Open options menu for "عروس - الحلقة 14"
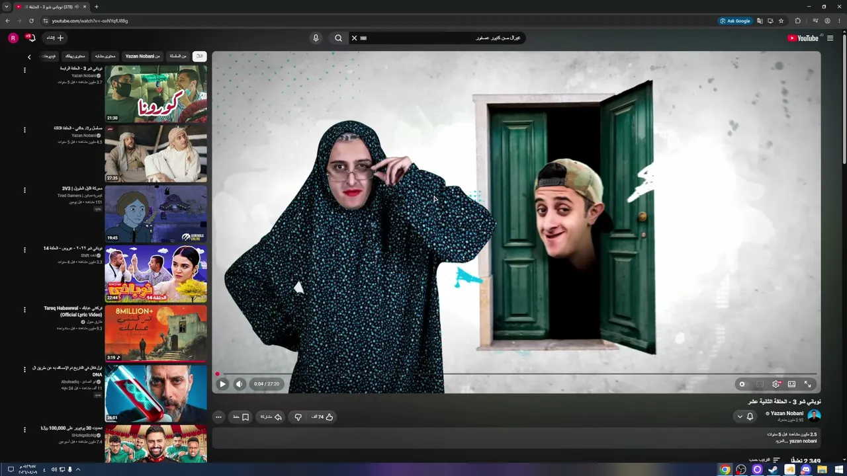847x476 pixels. (24, 249)
